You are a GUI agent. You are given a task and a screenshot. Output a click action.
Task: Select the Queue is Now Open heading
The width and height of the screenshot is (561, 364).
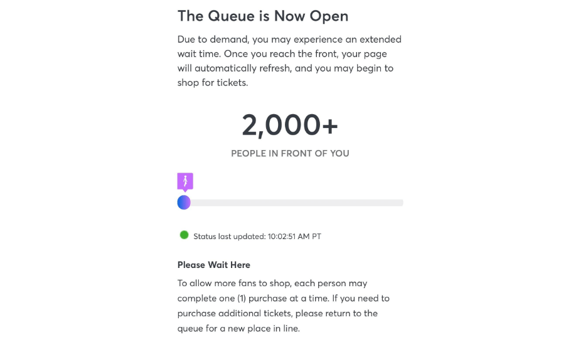263,16
